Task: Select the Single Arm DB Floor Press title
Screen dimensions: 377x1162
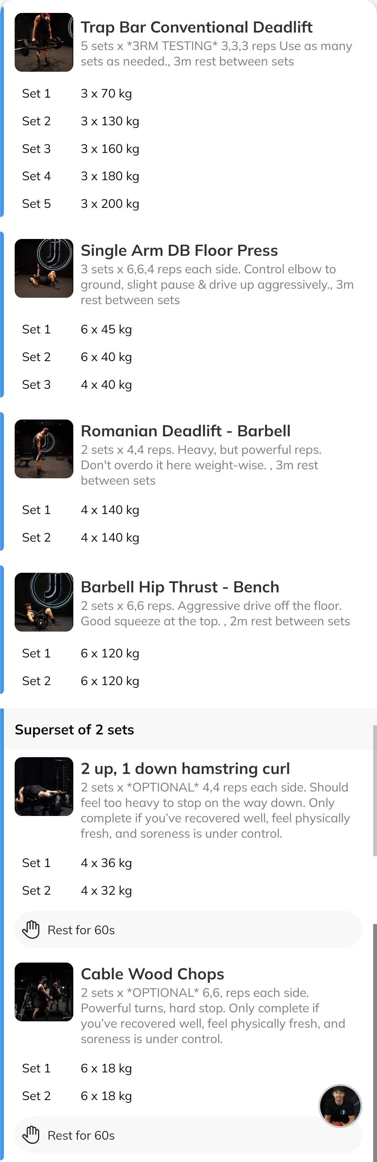Action: pos(179,251)
